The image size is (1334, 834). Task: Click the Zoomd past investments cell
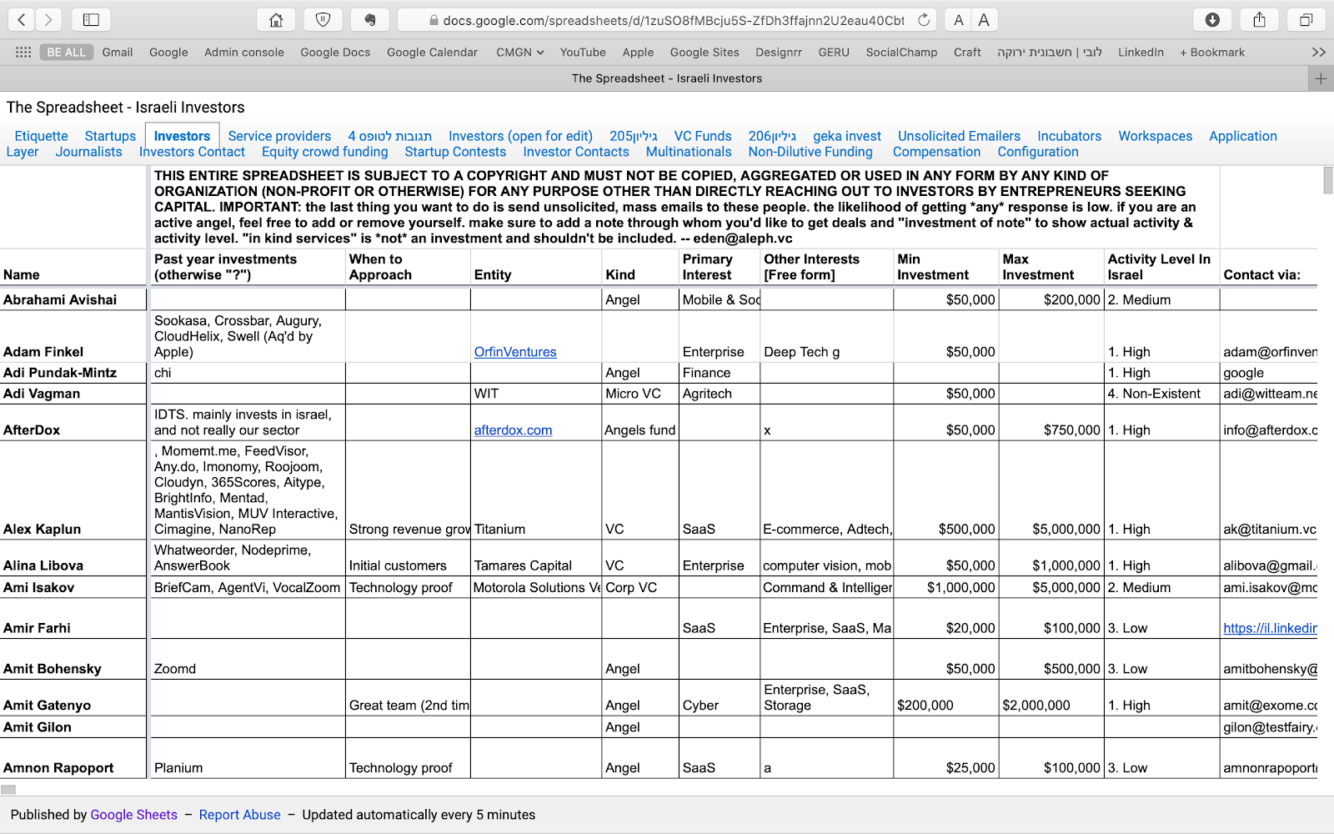tap(248, 659)
